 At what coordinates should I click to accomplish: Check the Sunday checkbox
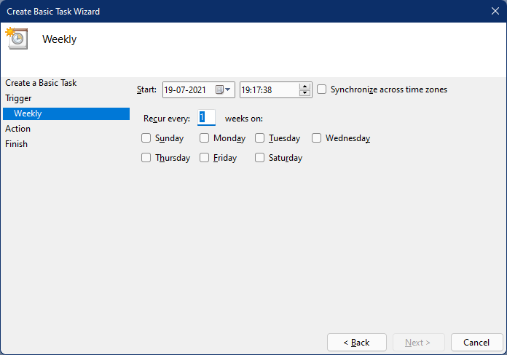tap(146, 138)
